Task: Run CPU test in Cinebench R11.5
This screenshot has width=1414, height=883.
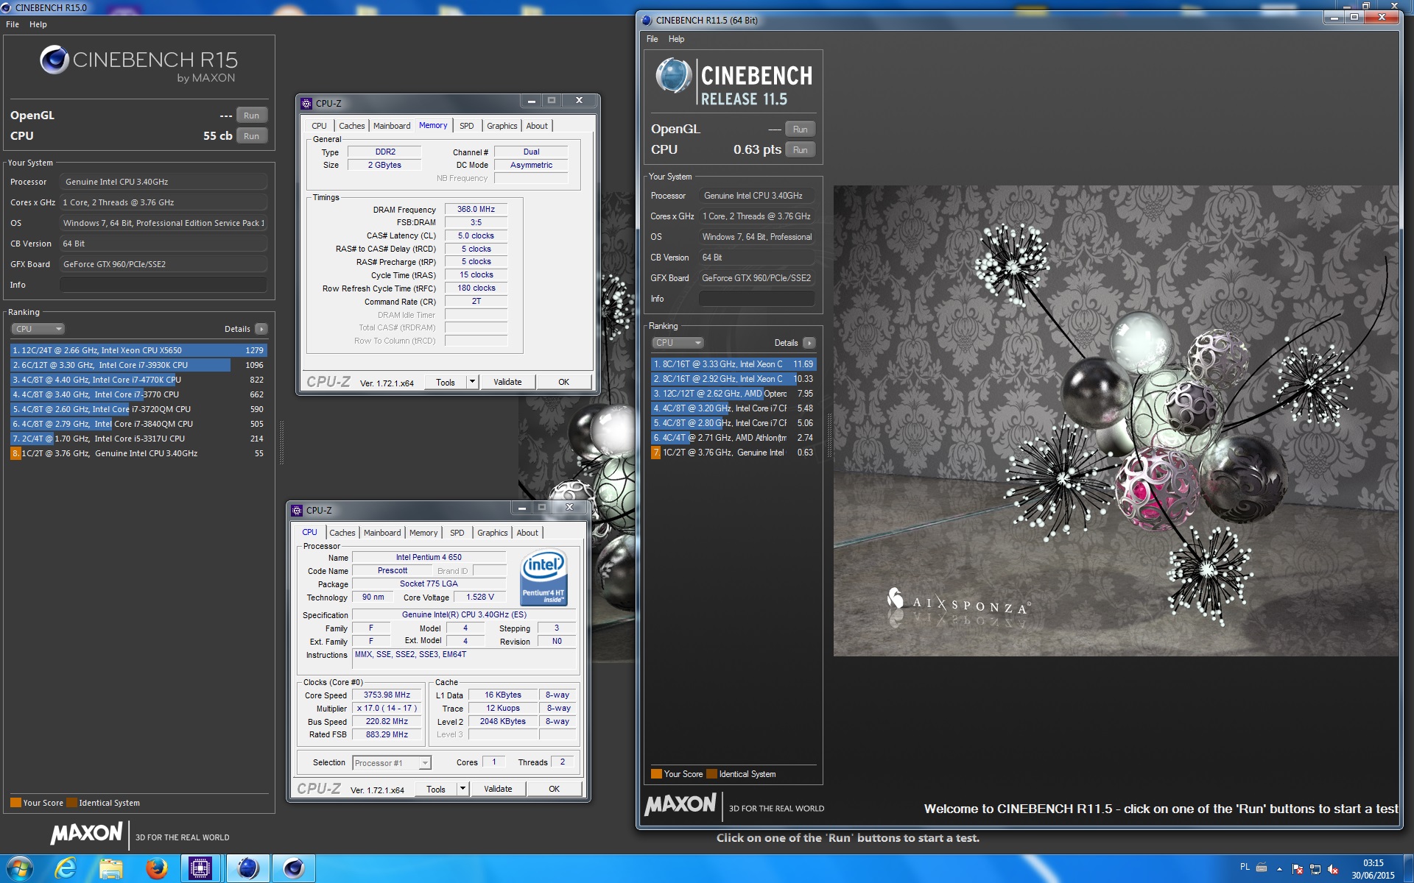Action: point(800,150)
